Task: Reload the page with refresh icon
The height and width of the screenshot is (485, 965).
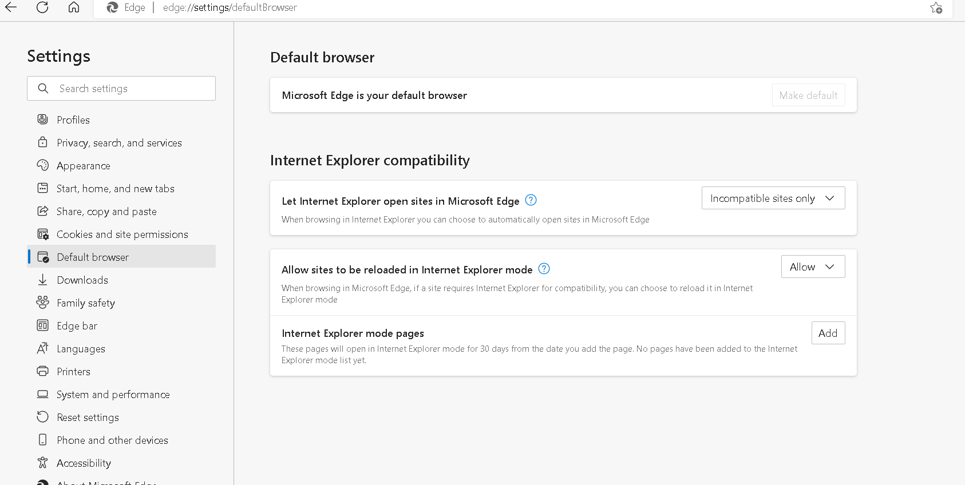Action: [42, 7]
